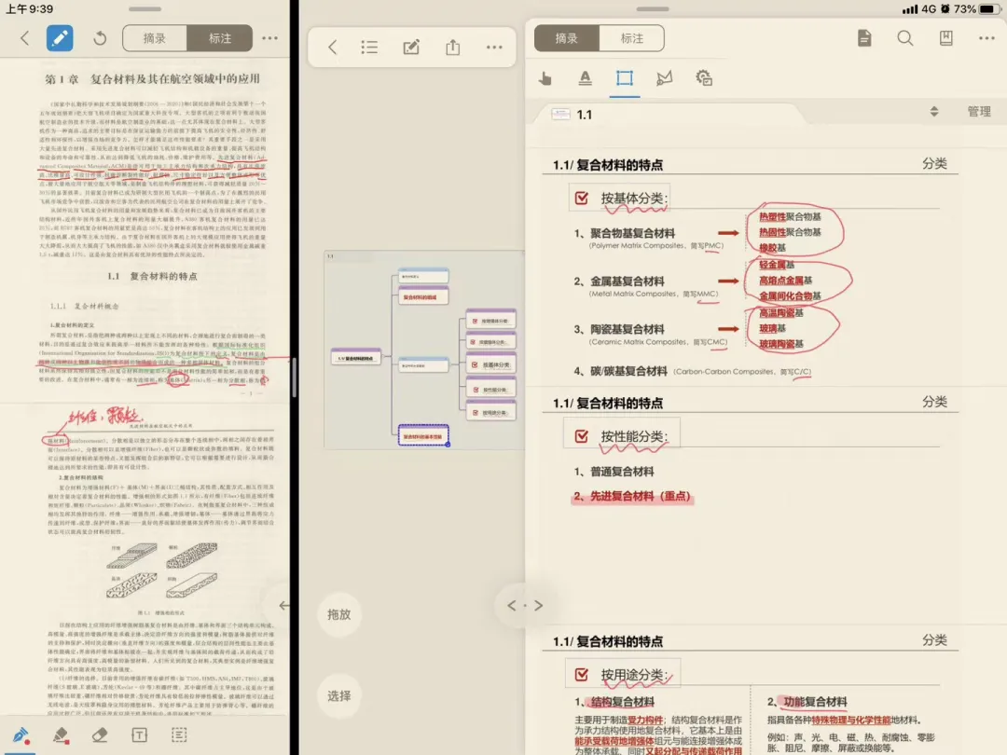This screenshot has width=1007, height=755.
Task: Toggle checkbox beside 按基体分类
Action: [x=582, y=199]
